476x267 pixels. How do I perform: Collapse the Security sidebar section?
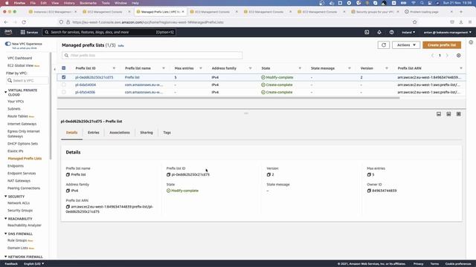(x=5, y=197)
